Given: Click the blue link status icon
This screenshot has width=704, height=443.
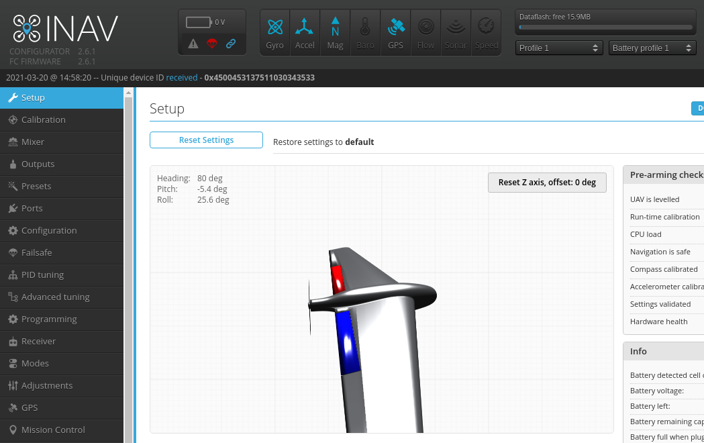Looking at the screenshot, I should [x=231, y=44].
